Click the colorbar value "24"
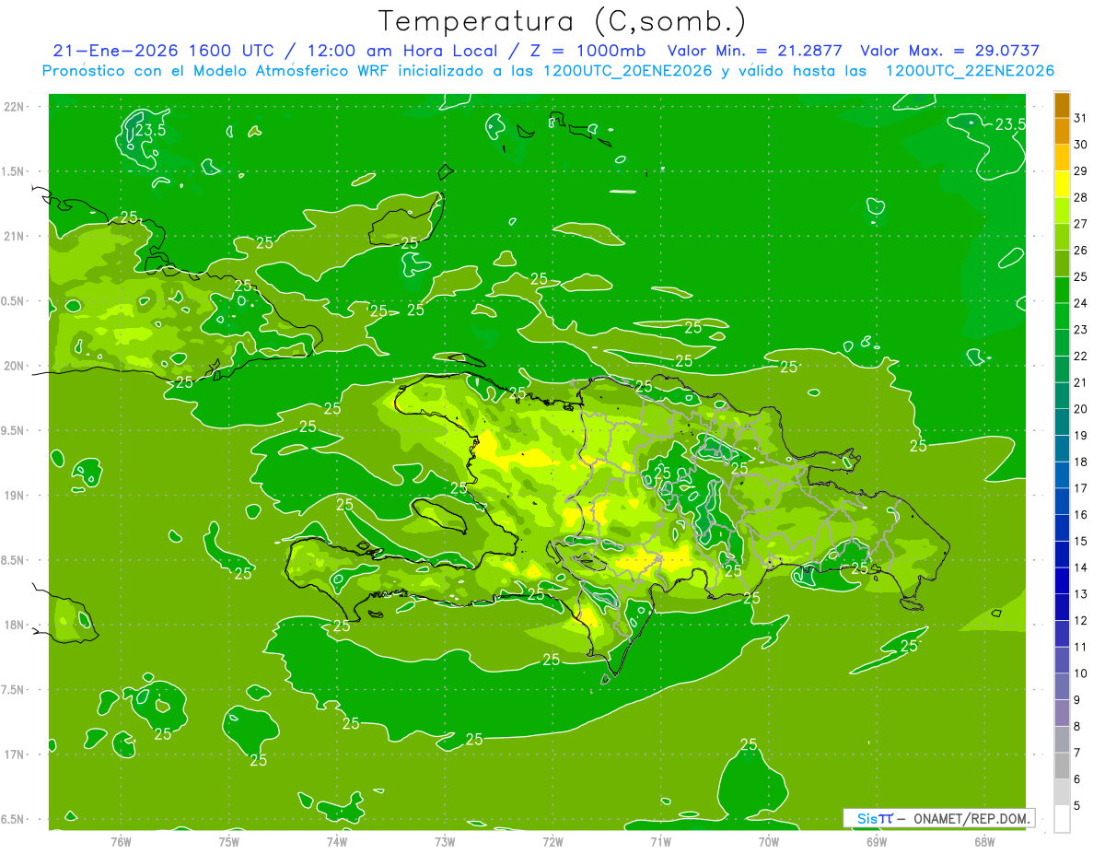 click(x=1081, y=304)
